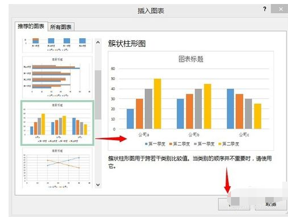Click the chart list scrollbar thumb

pos(98,95)
